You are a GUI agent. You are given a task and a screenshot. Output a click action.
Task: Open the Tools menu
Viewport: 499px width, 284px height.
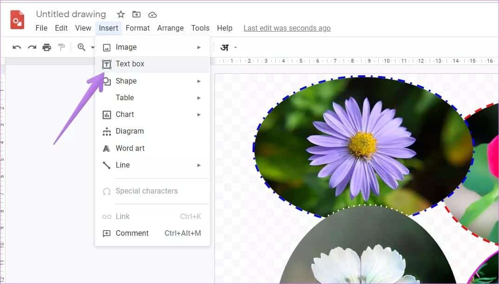coord(200,28)
